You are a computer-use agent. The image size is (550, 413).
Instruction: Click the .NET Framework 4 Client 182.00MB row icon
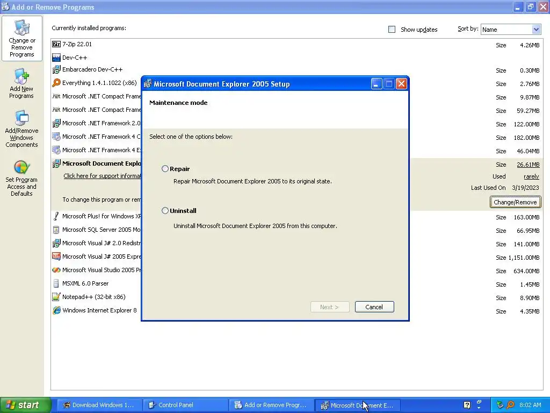pyautogui.click(x=56, y=137)
